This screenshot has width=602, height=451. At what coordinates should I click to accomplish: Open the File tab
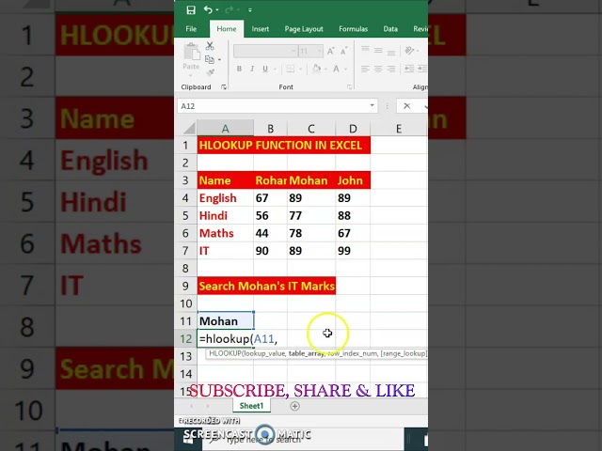point(191,29)
